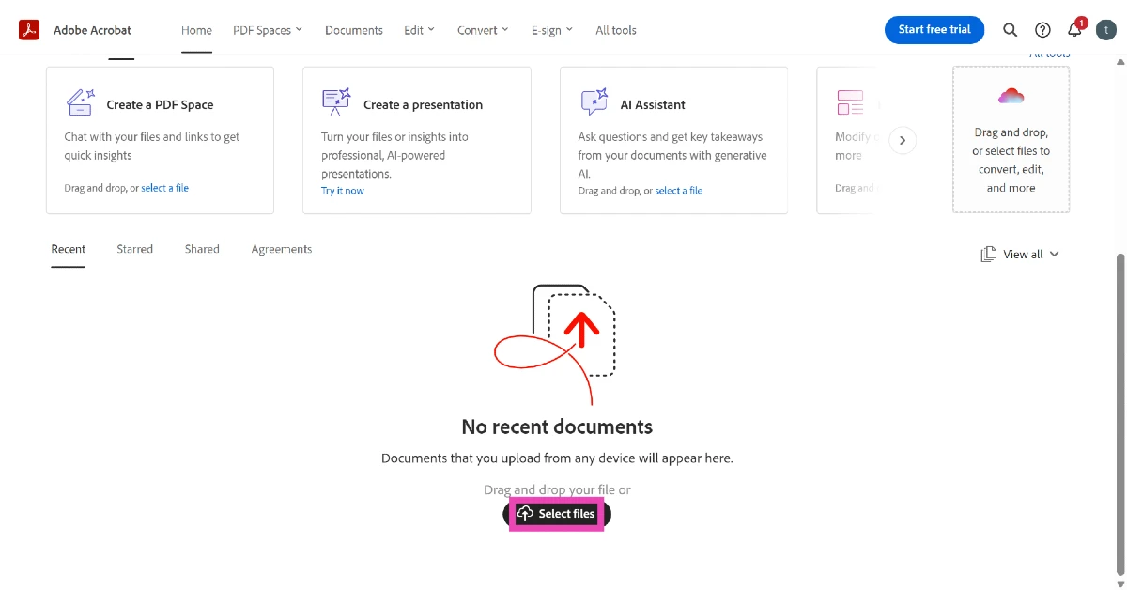Viewport: 1127px width, 590px height.
Task: Click the Adobe Acrobat logo icon
Action: 27,29
